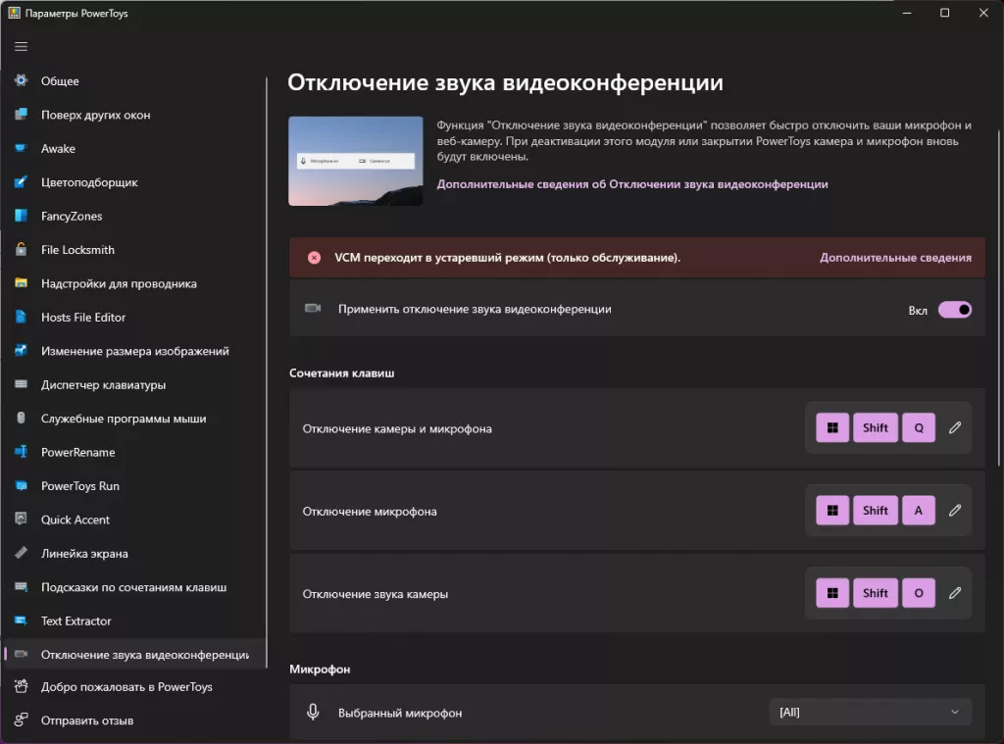
Task: Open Quick Accent page
Action: tap(133, 520)
